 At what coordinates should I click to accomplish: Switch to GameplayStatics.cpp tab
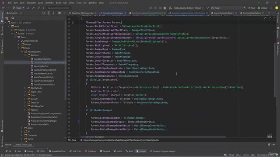click(113, 13)
